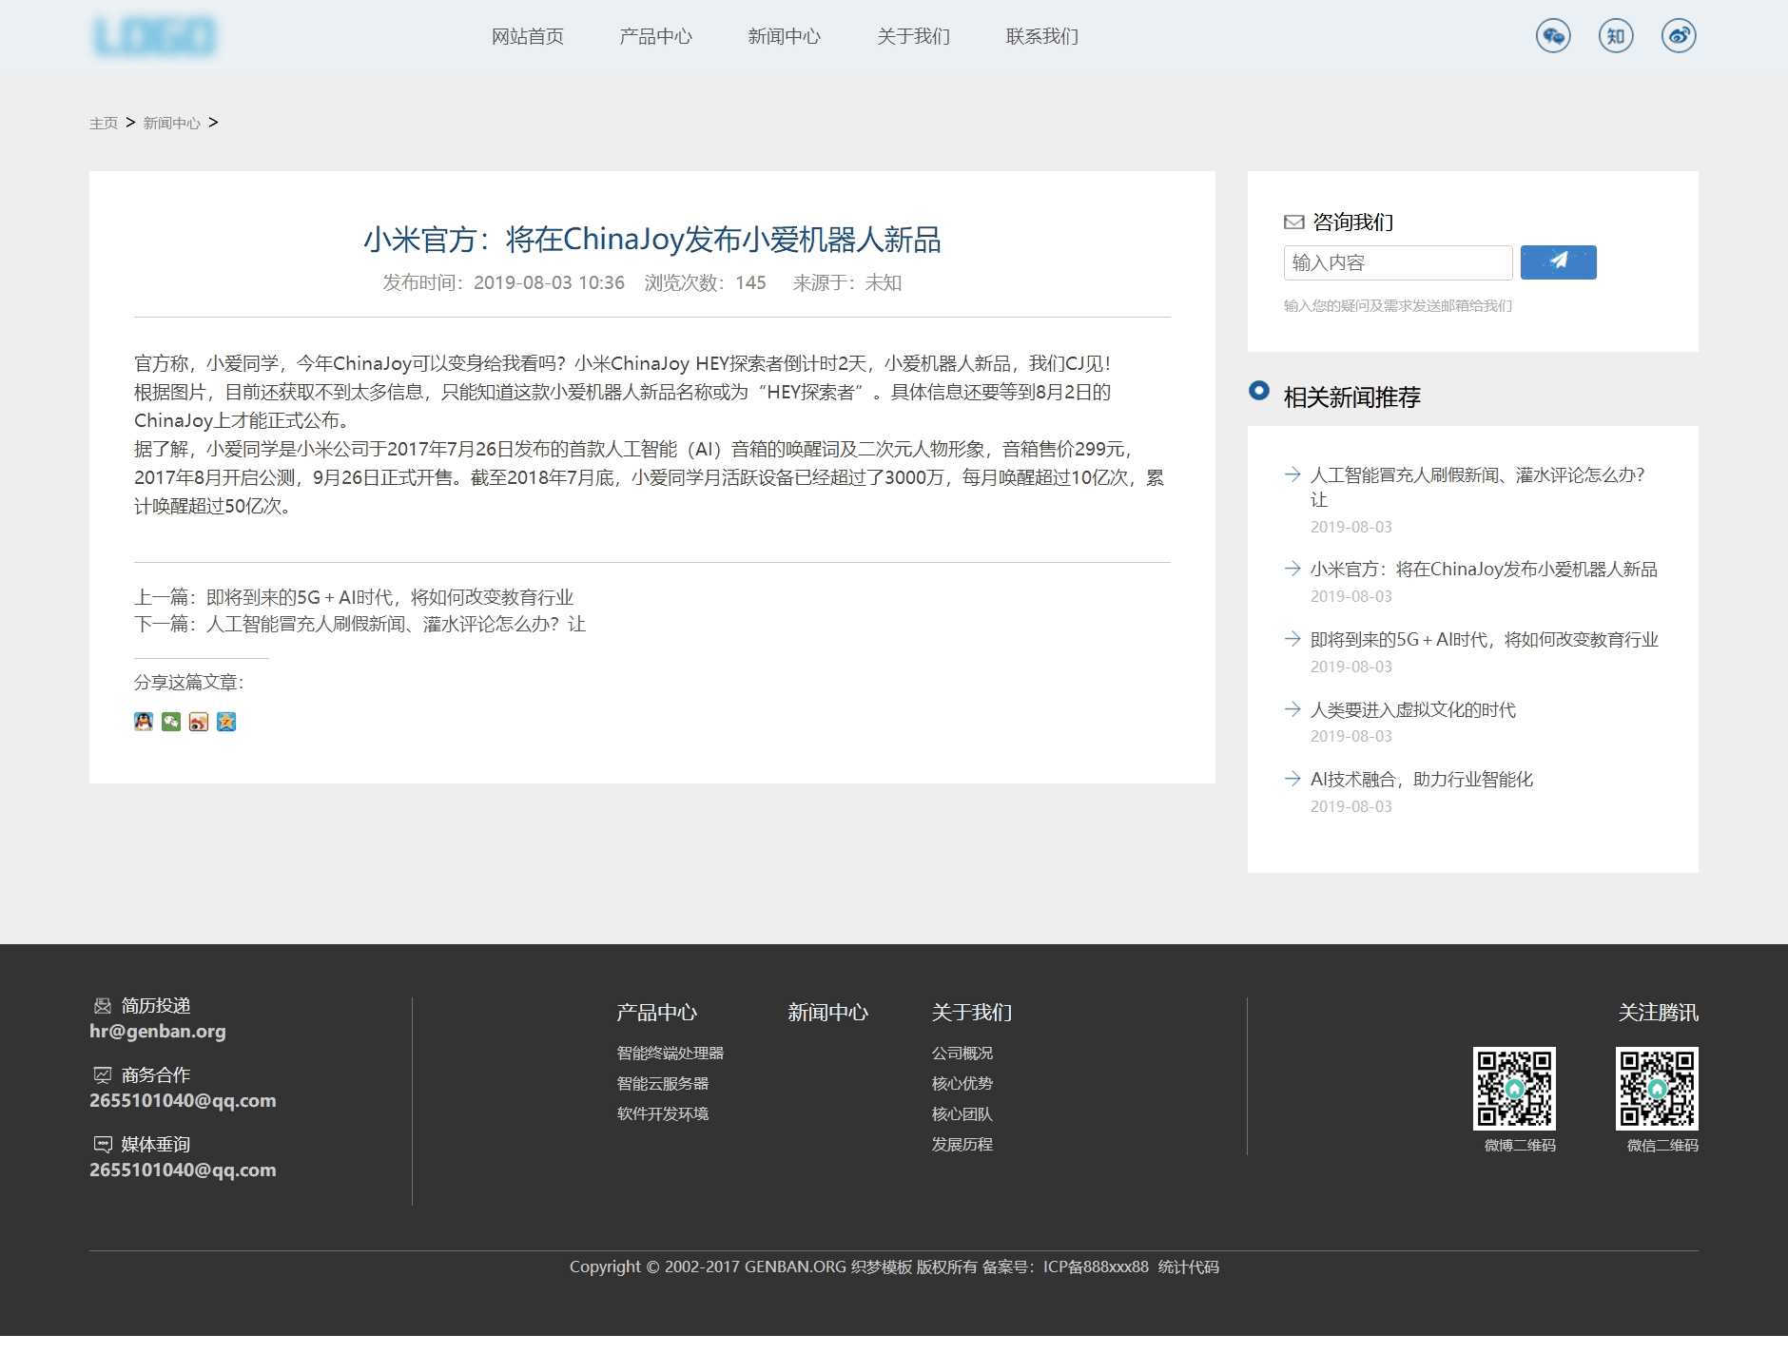Open the footer 产品中心 heading
Screen dimensions: 1788x1354
tap(656, 1013)
